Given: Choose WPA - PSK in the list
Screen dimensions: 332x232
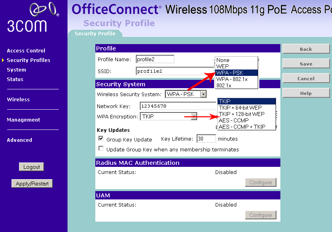Looking at the screenshot, I should pos(236,73).
